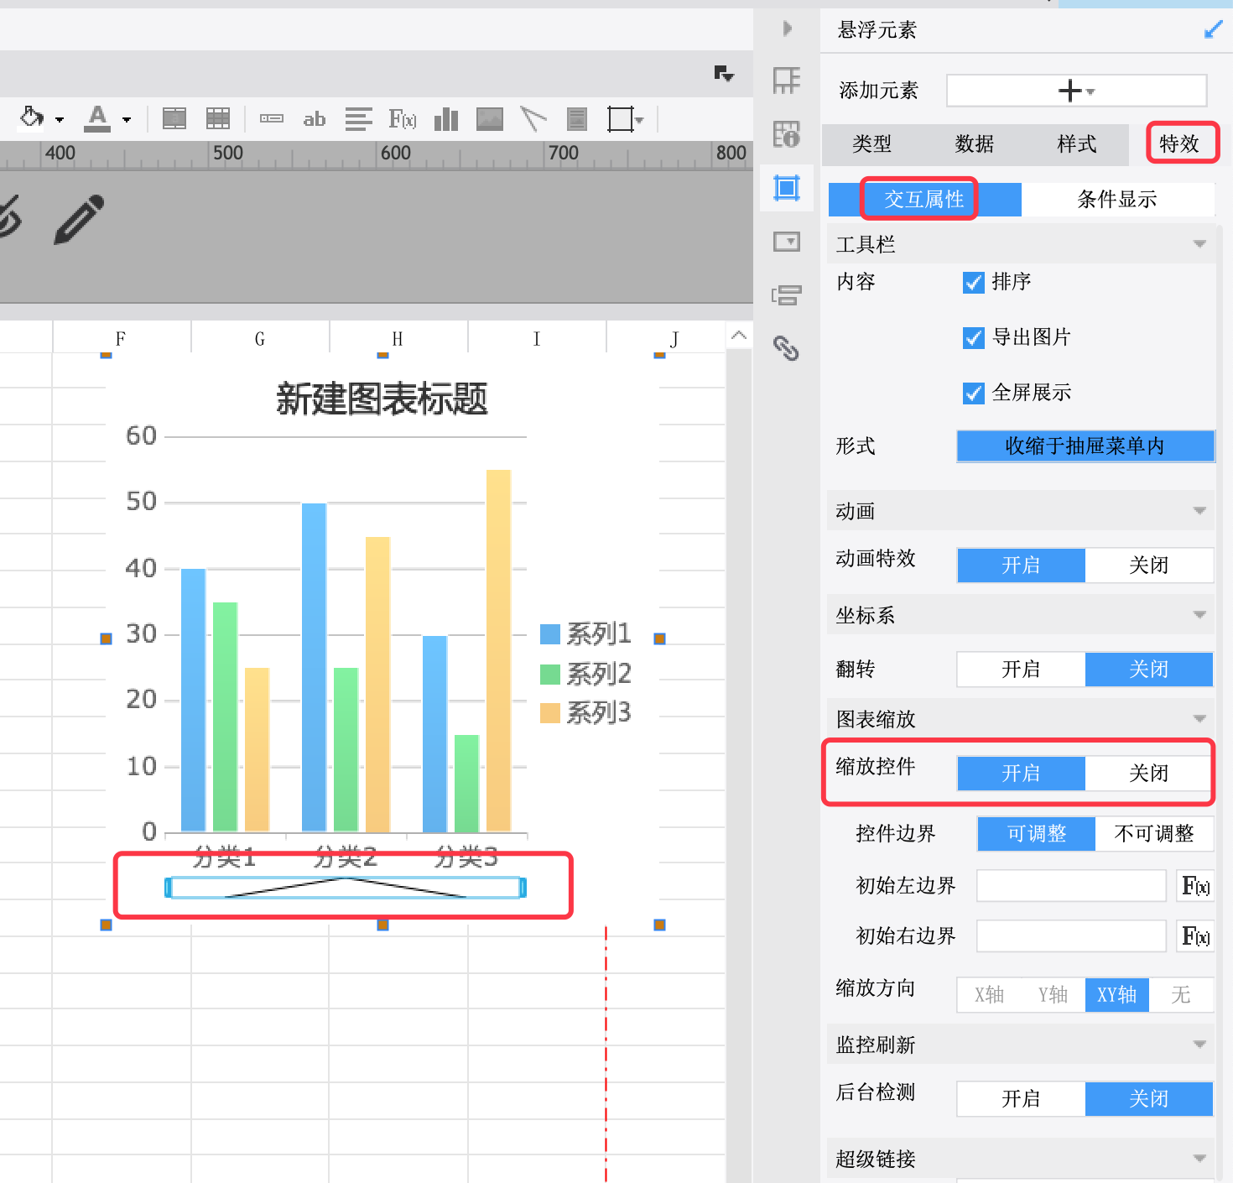The width and height of the screenshot is (1233, 1183).
Task: Open cell attributes panel icon in sidebar
Action: [x=787, y=134]
